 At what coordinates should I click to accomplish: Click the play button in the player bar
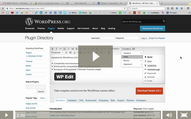coord(7,115)
